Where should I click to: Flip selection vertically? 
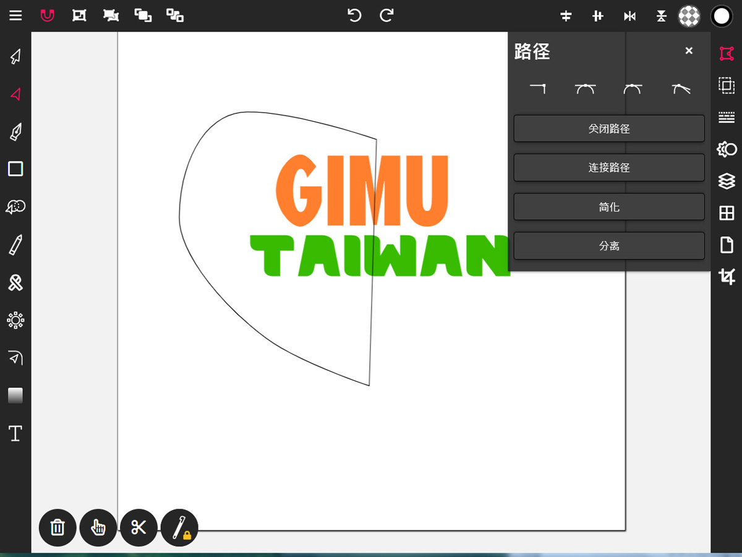(661, 16)
